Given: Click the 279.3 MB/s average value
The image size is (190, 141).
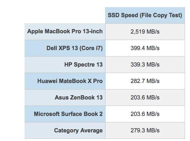Looking at the screenshot, I should (145, 130).
